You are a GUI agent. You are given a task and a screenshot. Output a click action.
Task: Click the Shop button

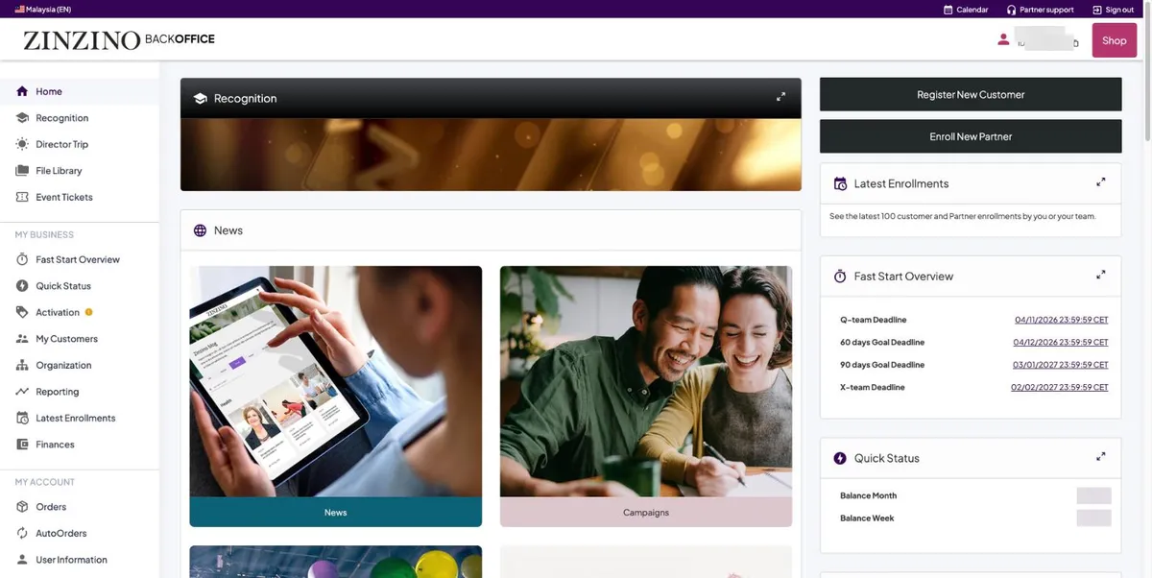[1115, 40]
